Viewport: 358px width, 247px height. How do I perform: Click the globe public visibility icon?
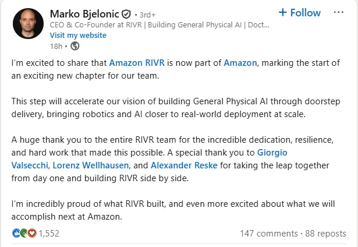pos(75,46)
